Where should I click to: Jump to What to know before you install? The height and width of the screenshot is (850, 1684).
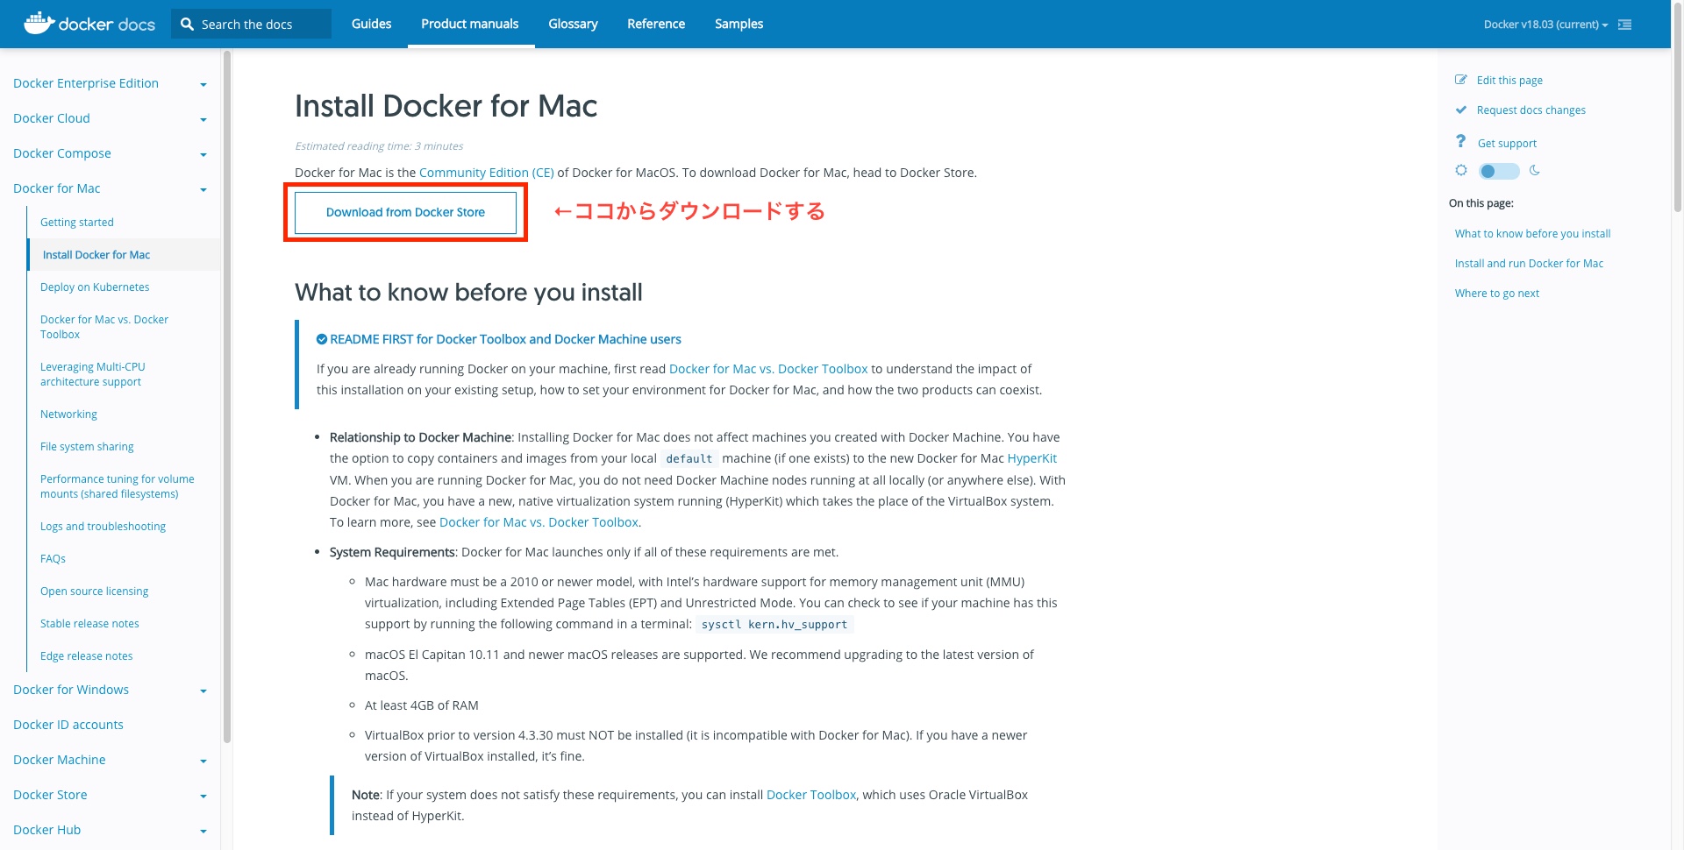(x=1532, y=233)
